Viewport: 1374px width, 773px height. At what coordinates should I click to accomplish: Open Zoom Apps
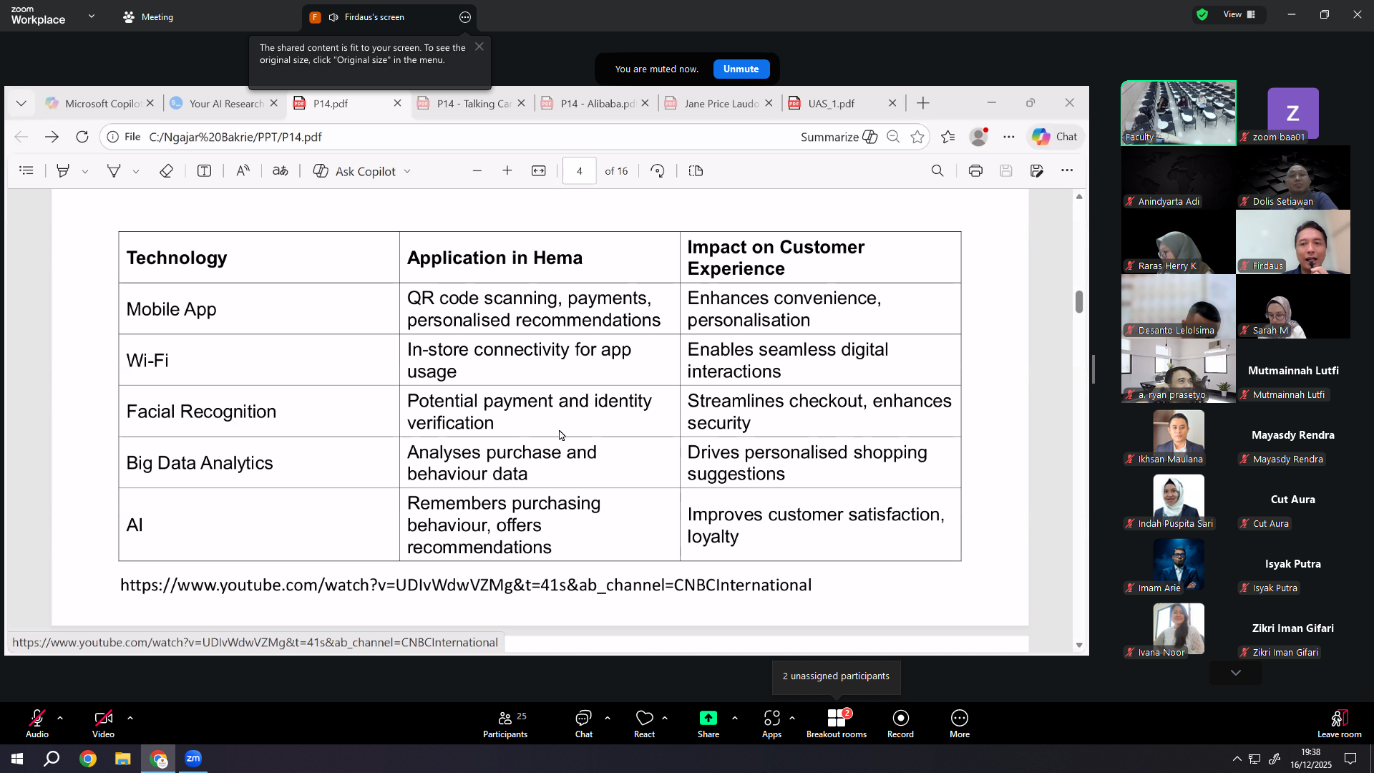coord(771,724)
